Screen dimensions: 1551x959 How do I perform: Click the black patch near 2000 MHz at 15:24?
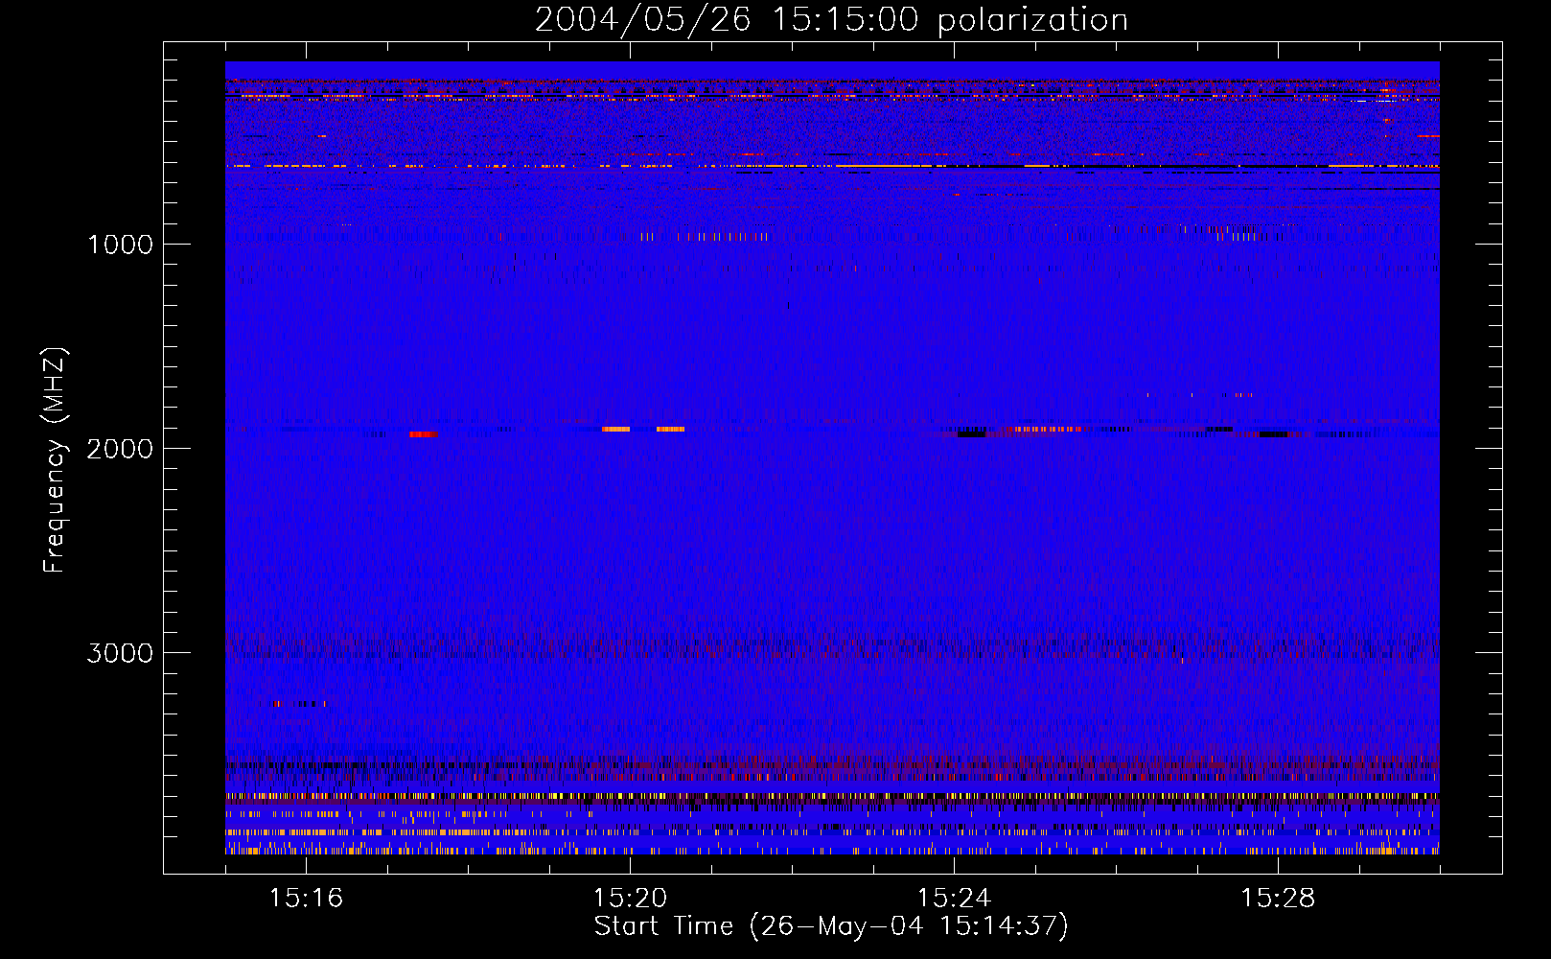(x=971, y=433)
